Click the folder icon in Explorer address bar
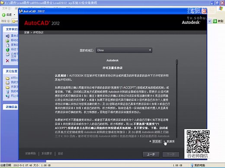 [x=14, y=21]
